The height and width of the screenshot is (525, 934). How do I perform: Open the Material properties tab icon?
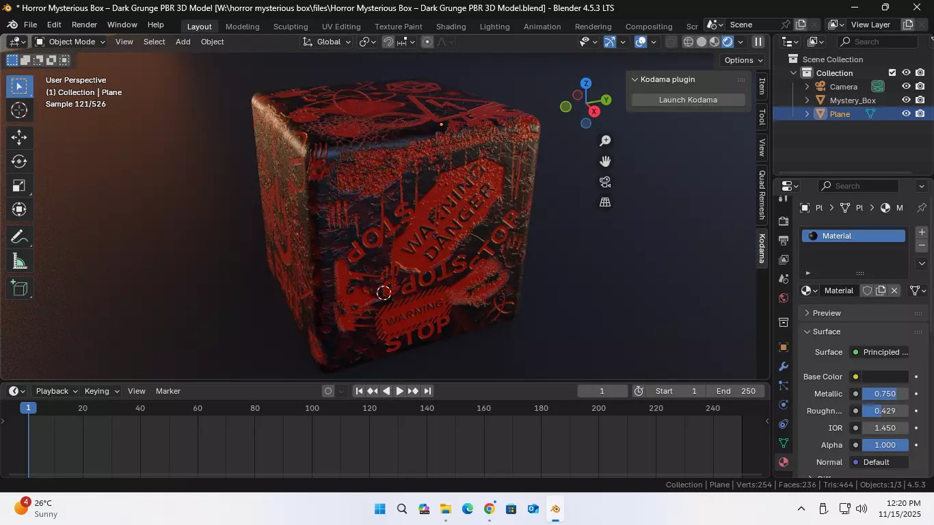(x=784, y=462)
